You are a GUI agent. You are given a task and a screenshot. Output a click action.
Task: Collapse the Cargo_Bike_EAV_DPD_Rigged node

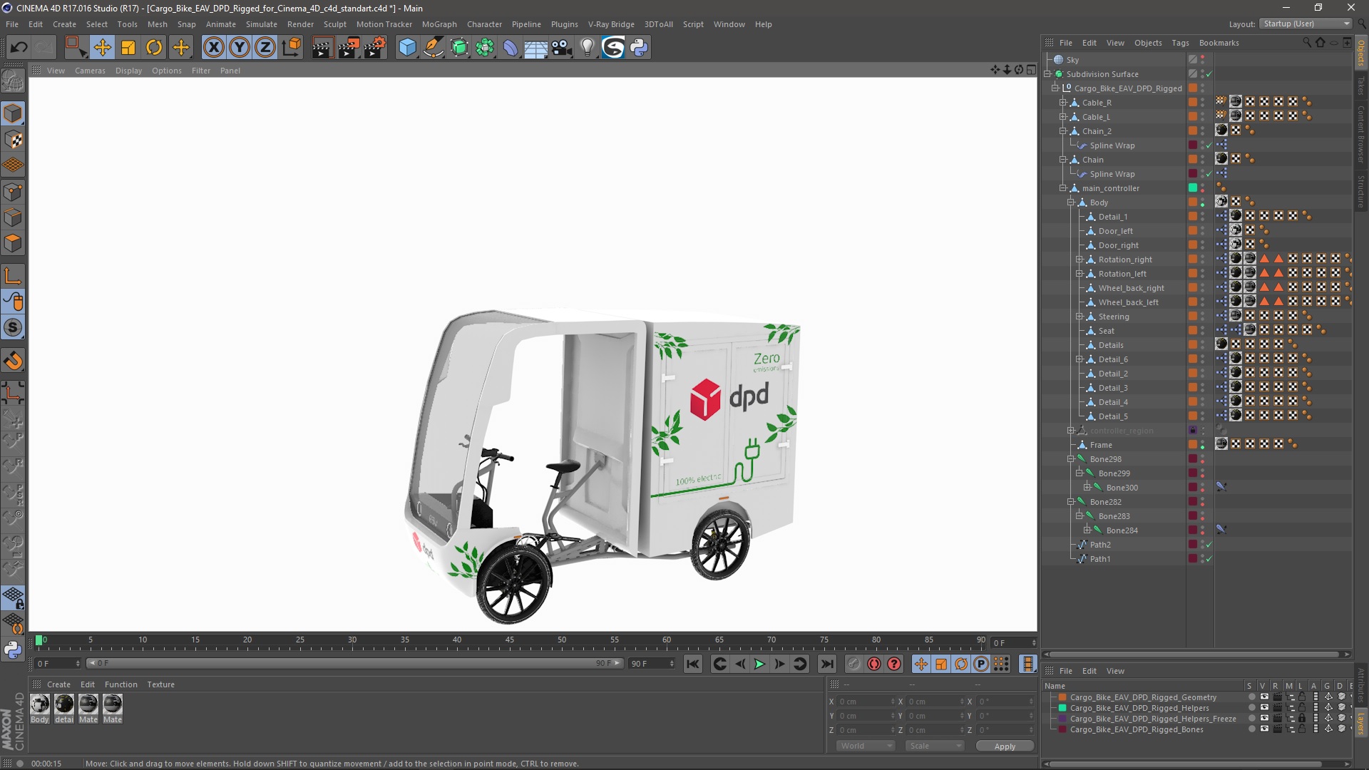(1055, 88)
